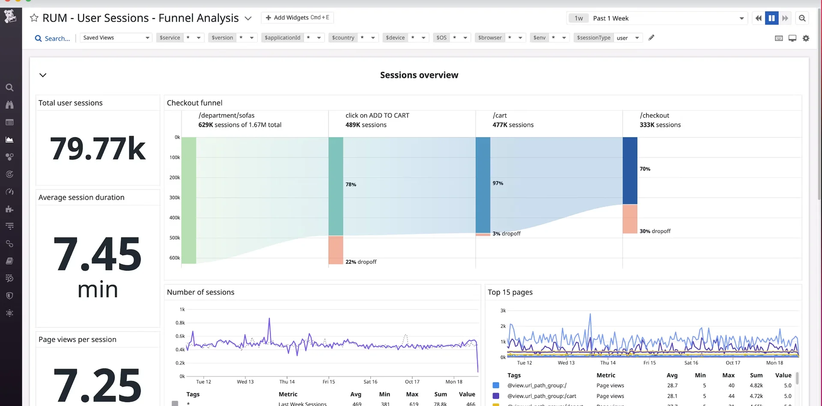Open the Saved Views dropdown

[116, 37]
